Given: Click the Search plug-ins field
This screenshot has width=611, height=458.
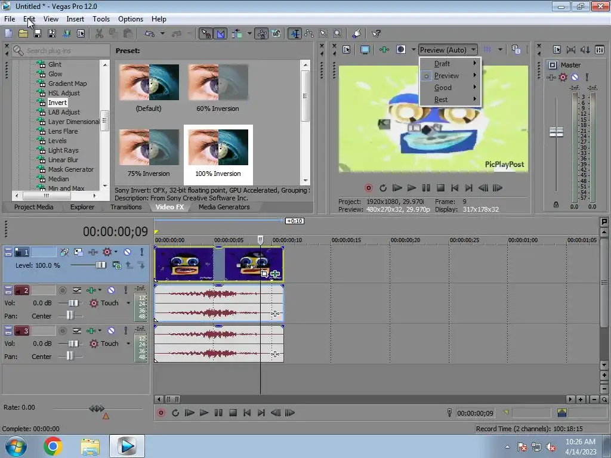Looking at the screenshot, I should [x=61, y=51].
